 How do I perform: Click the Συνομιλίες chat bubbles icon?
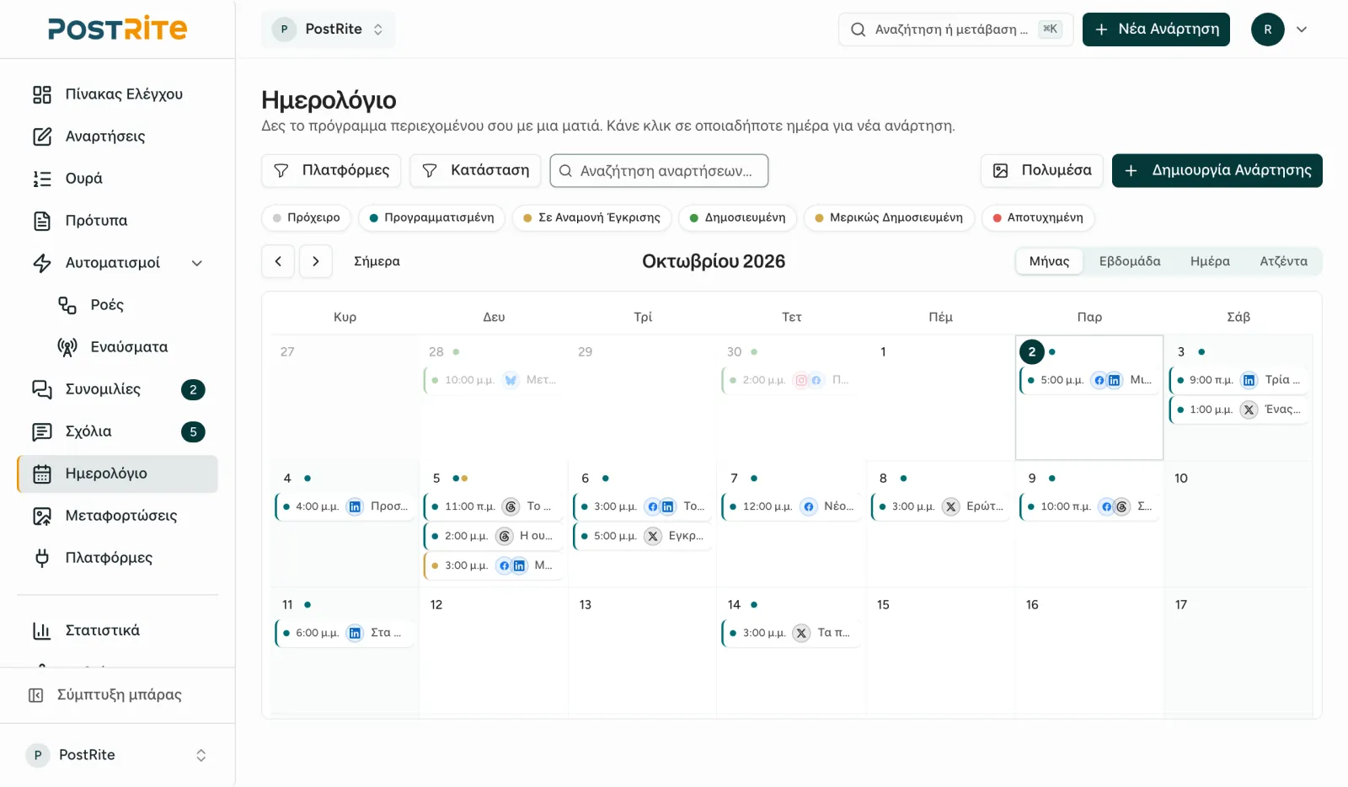click(x=42, y=389)
